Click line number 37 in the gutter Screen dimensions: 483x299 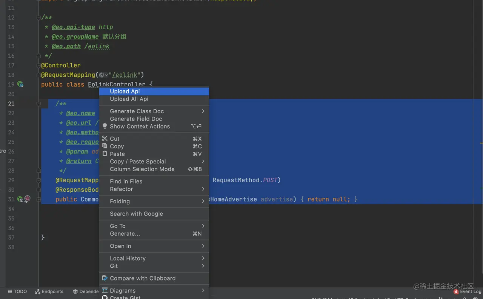[11, 238]
